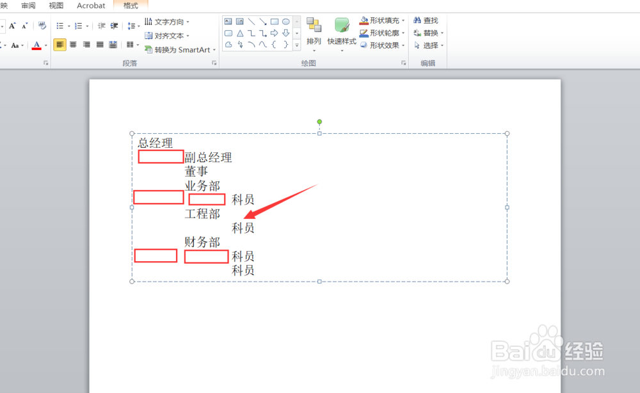The height and width of the screenshot is (393, 640).
Task: Click 转换为 SmartArt button
Action: point(180,50)
